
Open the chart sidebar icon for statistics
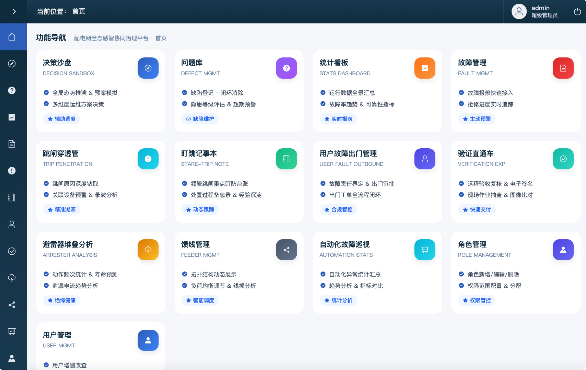[12, 117]
